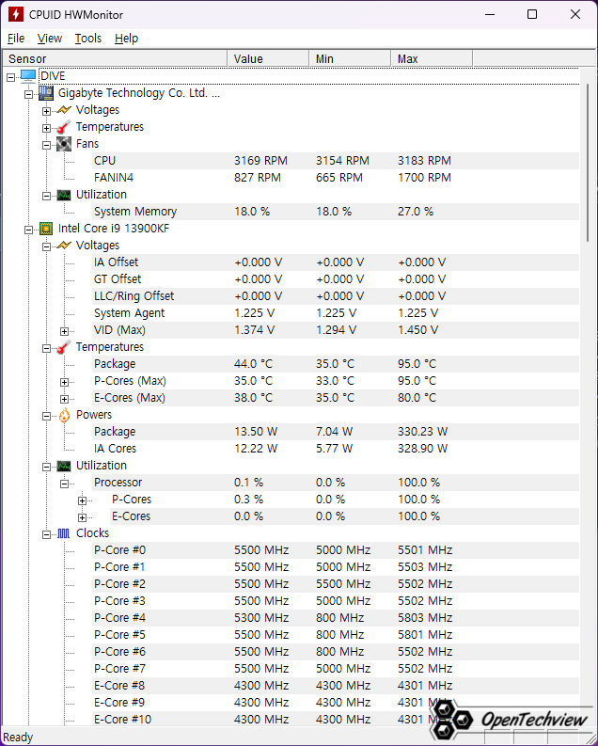Click the 3169 RPM CPU fan value
The width and height of the screenshot is (598, 746).
click(x=260, y=161)
